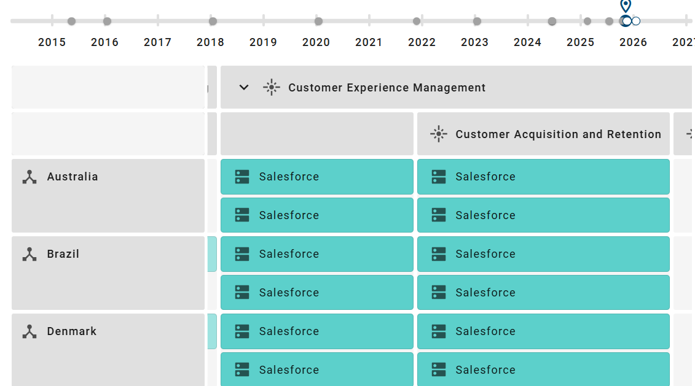Click the Customer Acquisition and Retention icon
The height and width of the screenshot is (386, 695).
438,134
